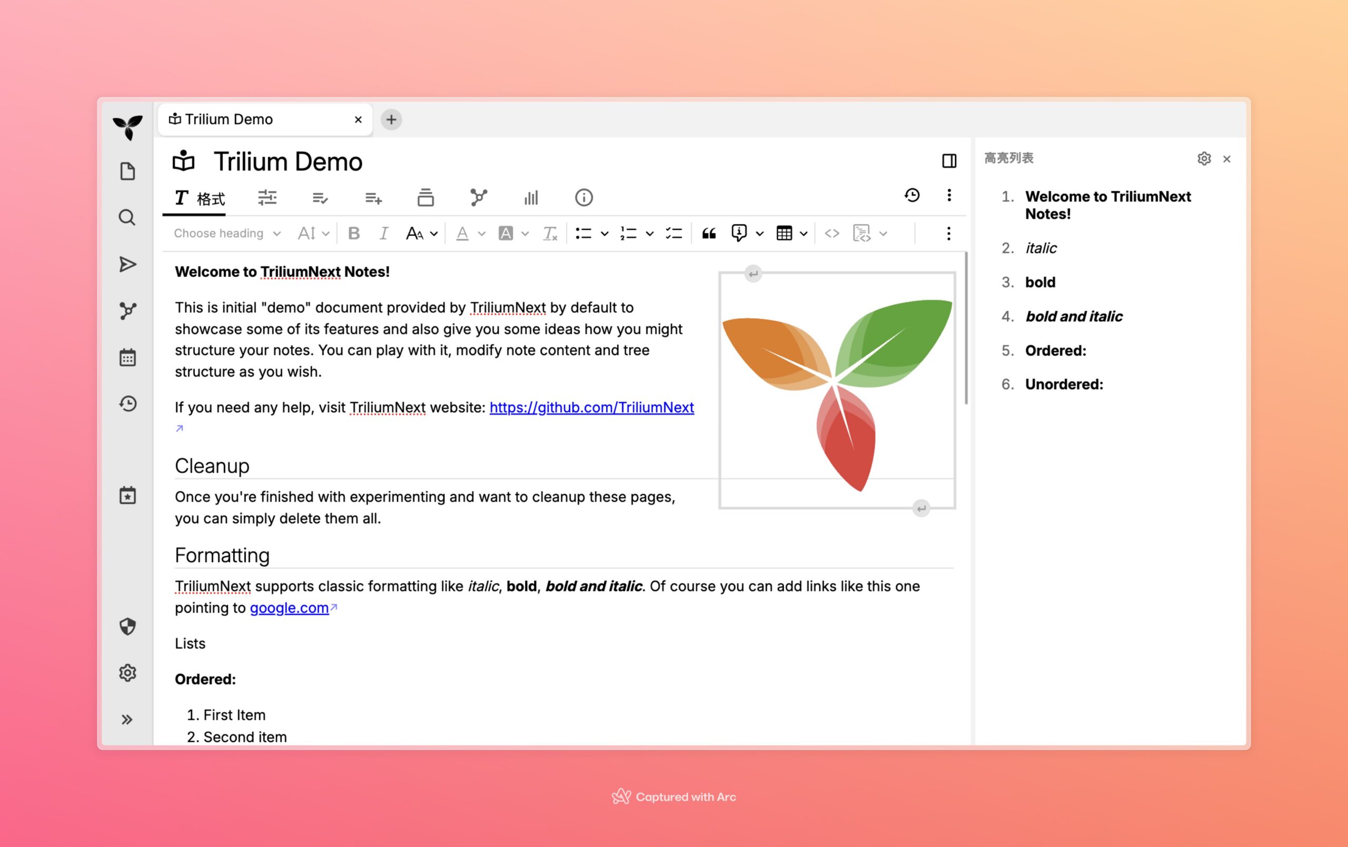The image size is (1348, 847).
Task: Open the note map ribbon tab
Action: [x=479, y=197]
